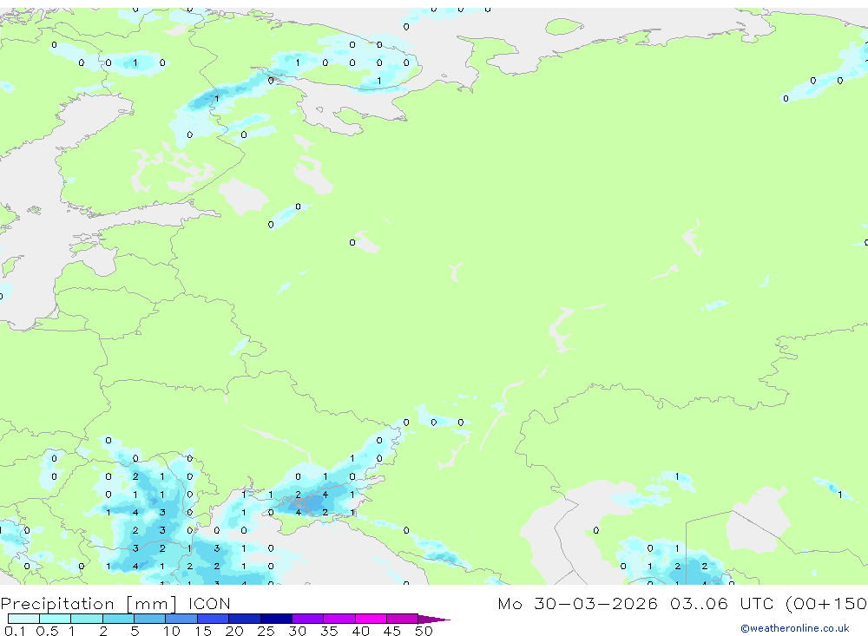Viewport: 868px width, 636px height.
Task: Pick the 10–15 mm legend swatch
Action: [x=181, y=619]
